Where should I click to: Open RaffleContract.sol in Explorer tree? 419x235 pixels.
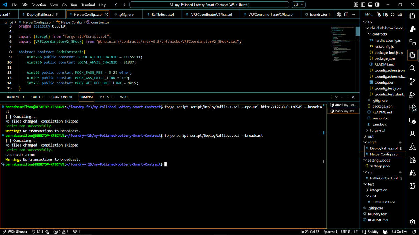pyautogui.click(x=384, y=178)
